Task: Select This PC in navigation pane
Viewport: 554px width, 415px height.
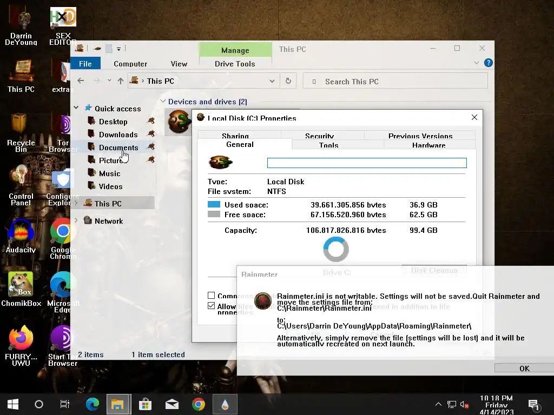Action: coord(108,203)
